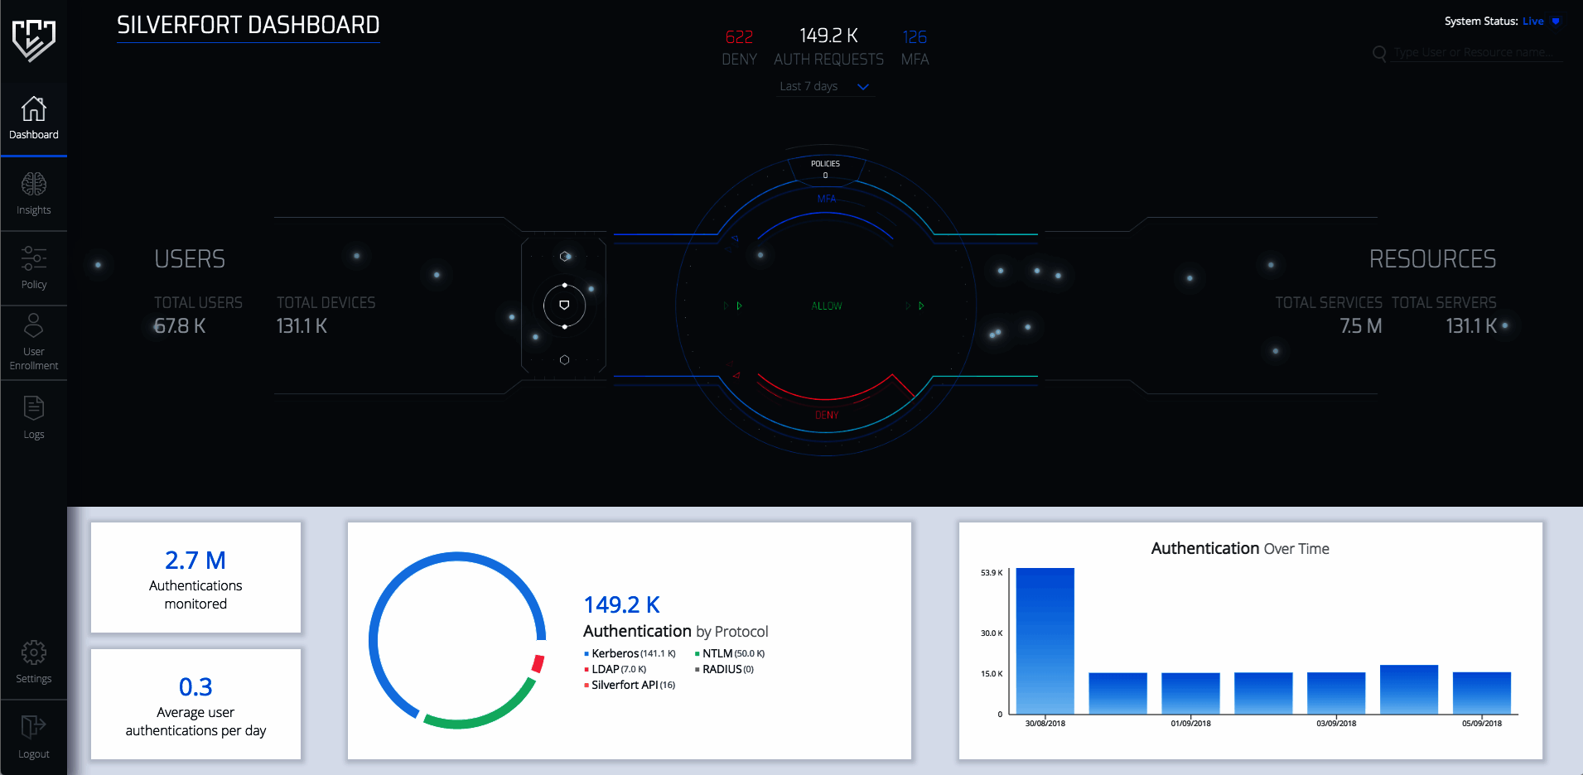Click the Silverfort shield logo
1583x775 pixels.
tap(34, 40)
